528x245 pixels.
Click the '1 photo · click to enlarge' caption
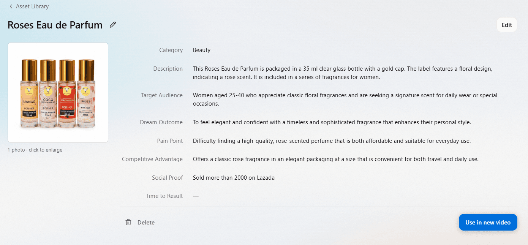(x=35, y=150)
